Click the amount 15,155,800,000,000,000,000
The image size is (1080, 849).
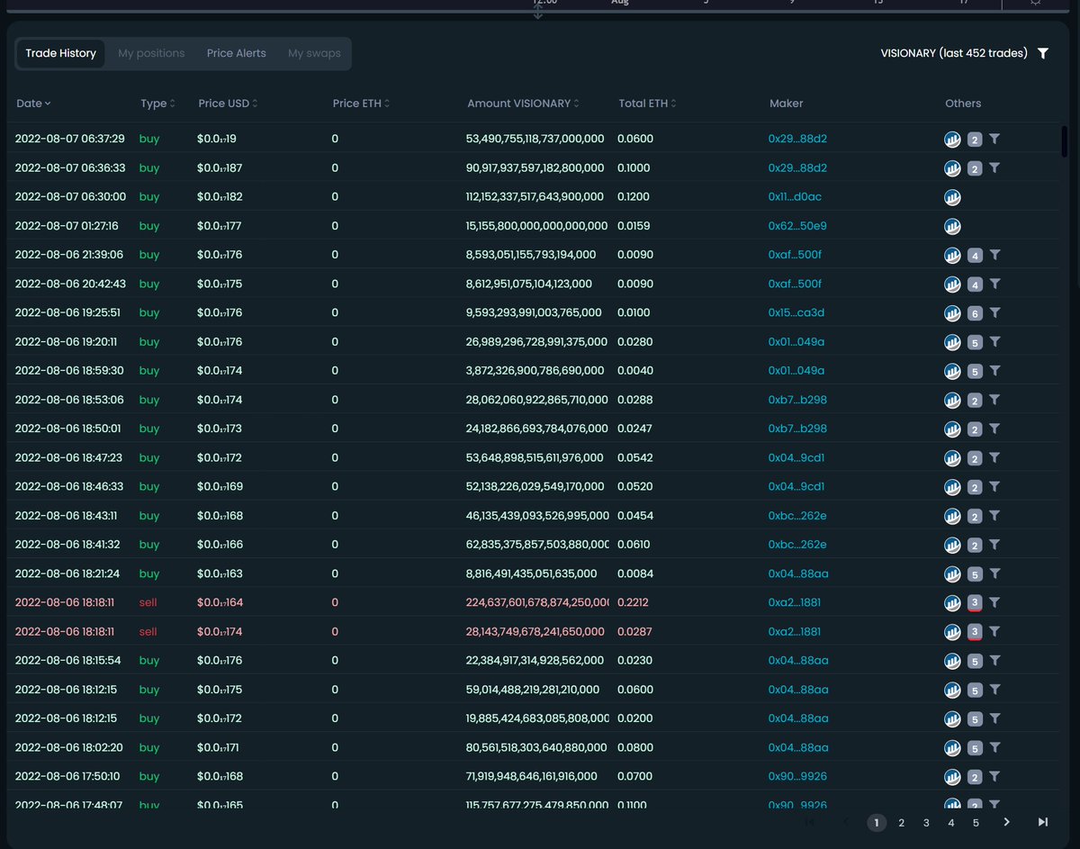(x=536, y=226)
